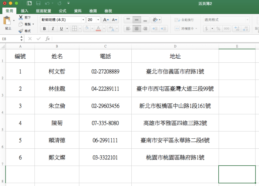Image resolution: width=259 pixels, height=186 pixels.
Task: Switch to the 檢閱 tab
Action: (x=93, y=11)
